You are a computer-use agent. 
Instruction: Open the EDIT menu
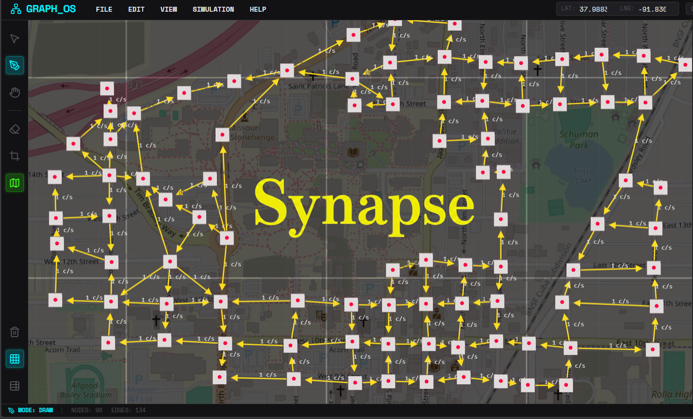click(136, 9)
